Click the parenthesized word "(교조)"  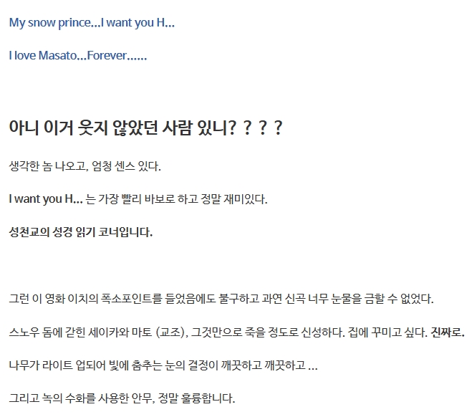point(168,332)
